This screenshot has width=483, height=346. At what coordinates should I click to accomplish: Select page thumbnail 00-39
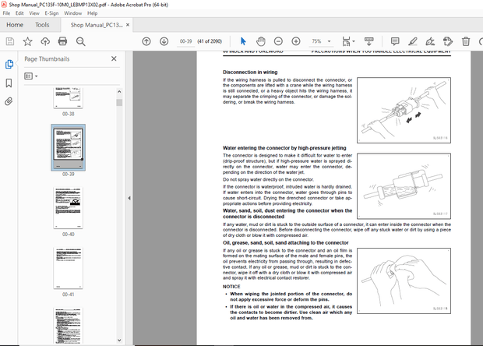tap(68, 147)
